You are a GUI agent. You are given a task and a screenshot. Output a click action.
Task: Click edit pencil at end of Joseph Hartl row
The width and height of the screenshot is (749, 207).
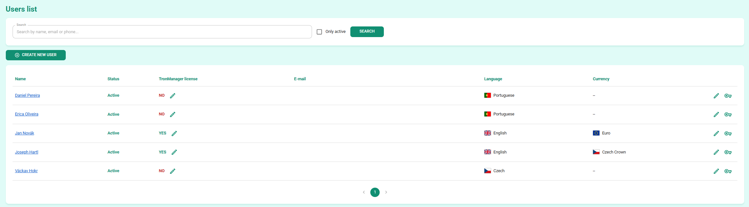point(716,152)
